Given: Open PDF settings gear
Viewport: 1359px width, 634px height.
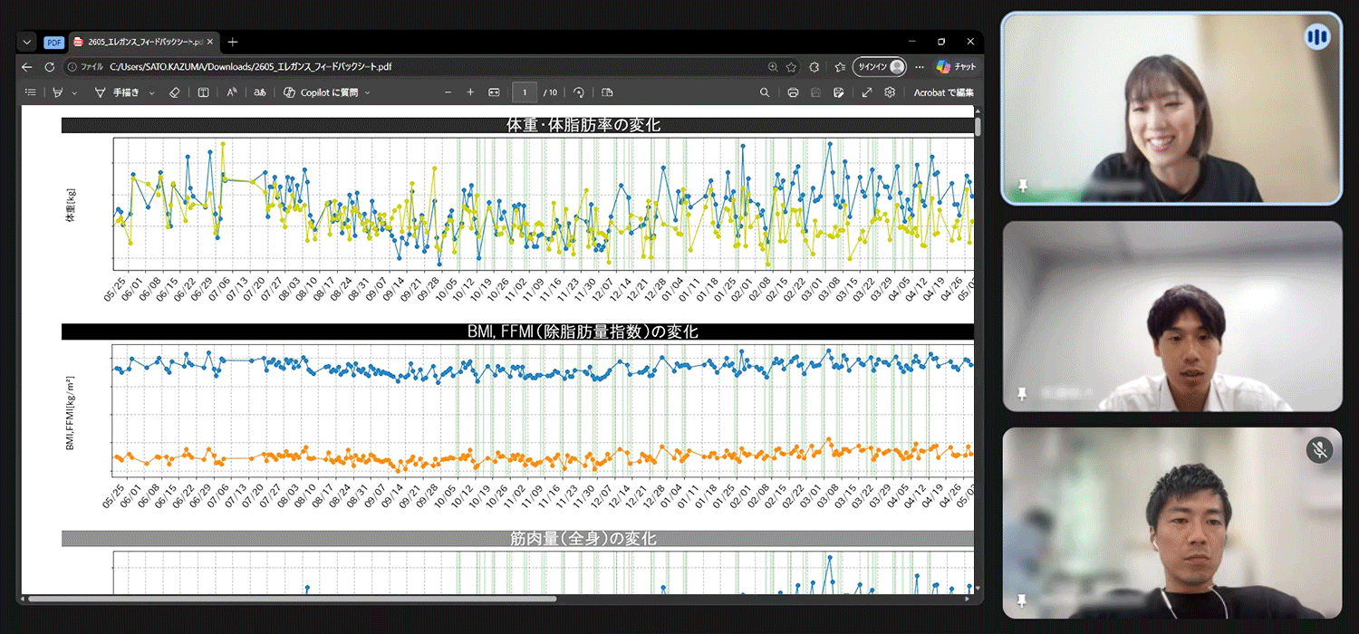Looking at the screenshot, I should tap(890, 92).
